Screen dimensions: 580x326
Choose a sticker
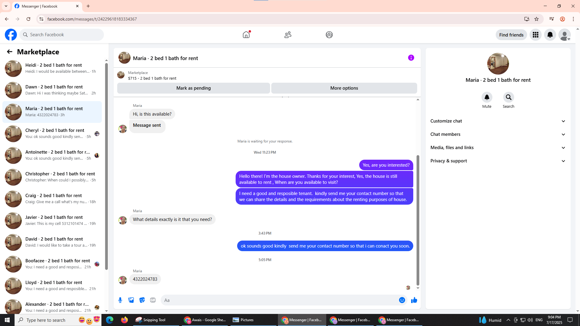coord(142,300)
